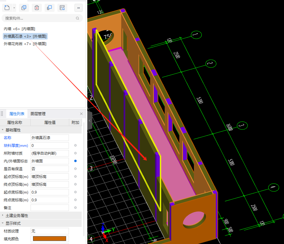The width and height of the screenshot is (284, 244).
Task: Click the delete trash can icon
Action: (37, 8)
